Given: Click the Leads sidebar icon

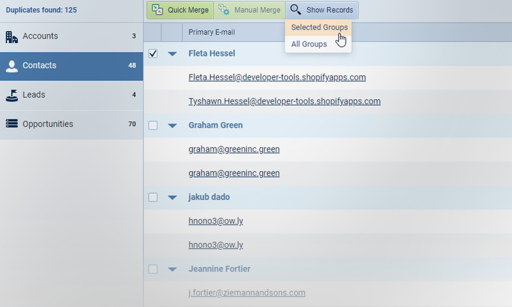Looking at the screenshot, I should point(12,95).
